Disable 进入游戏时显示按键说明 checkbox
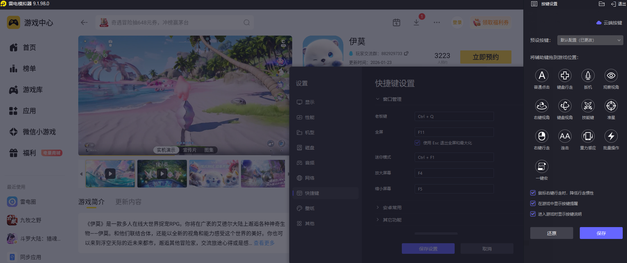This screenshot has height=263, width=627. click(x=533, y=214)
